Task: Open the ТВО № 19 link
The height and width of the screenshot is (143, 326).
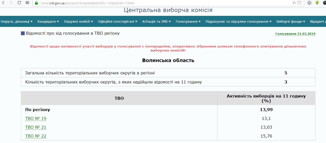Action: [x=36, y=119]
